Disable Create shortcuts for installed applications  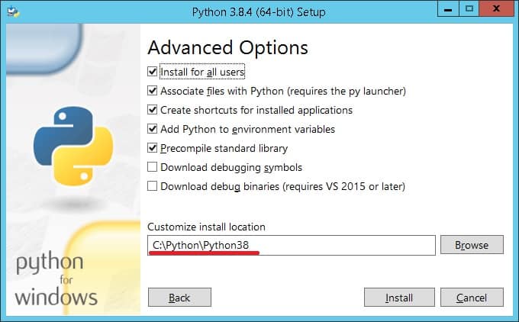point(152,110)
